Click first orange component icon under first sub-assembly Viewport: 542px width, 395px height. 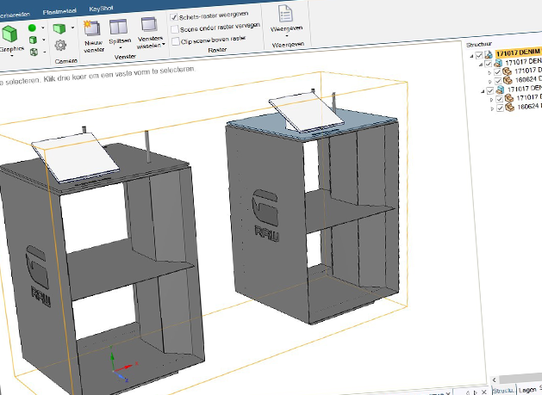(507, 71)
